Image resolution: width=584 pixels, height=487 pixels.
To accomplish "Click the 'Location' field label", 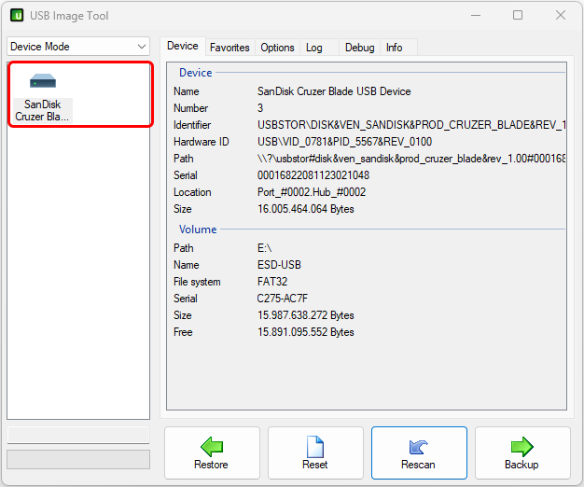I will tap(192, 192).
